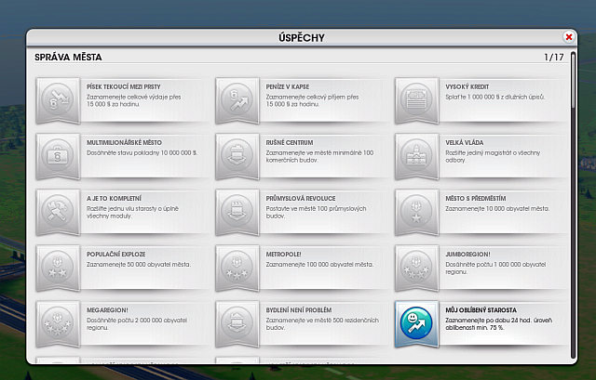Click description about 500 rezidenčních budov
Image resolution: width=596 pixels, height=380 pixels.
(322, 323)
